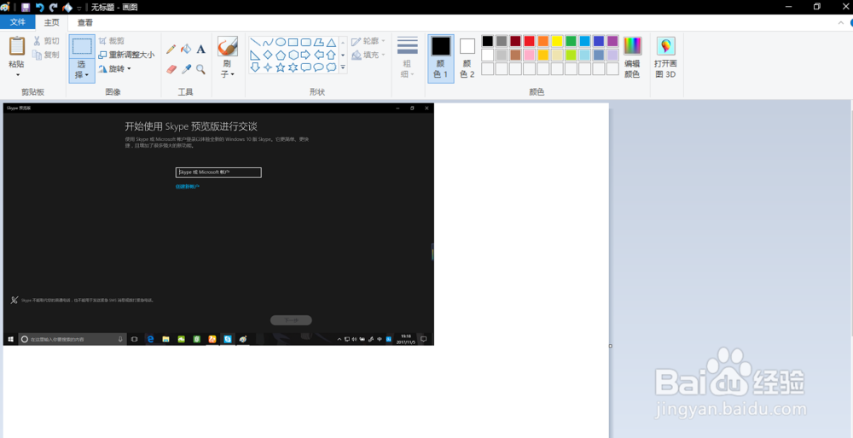
Task: Select the Fill with color bucket tool
Action: click(x=186, y=50)
